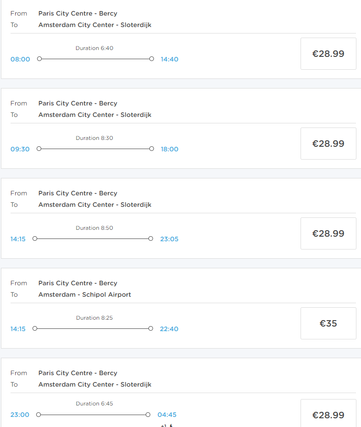Click the 18:00 arrival time
361x427 pixels.
point(170,149)
